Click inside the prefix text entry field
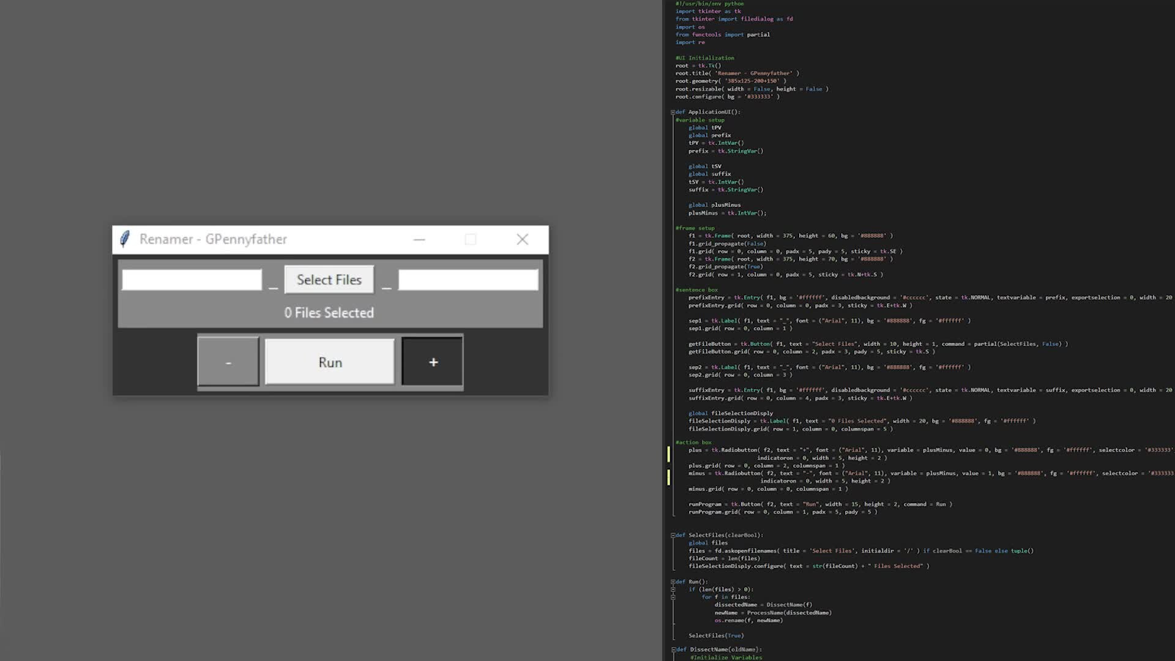The width and height of the screenshot is (1175, 661). 191,279
